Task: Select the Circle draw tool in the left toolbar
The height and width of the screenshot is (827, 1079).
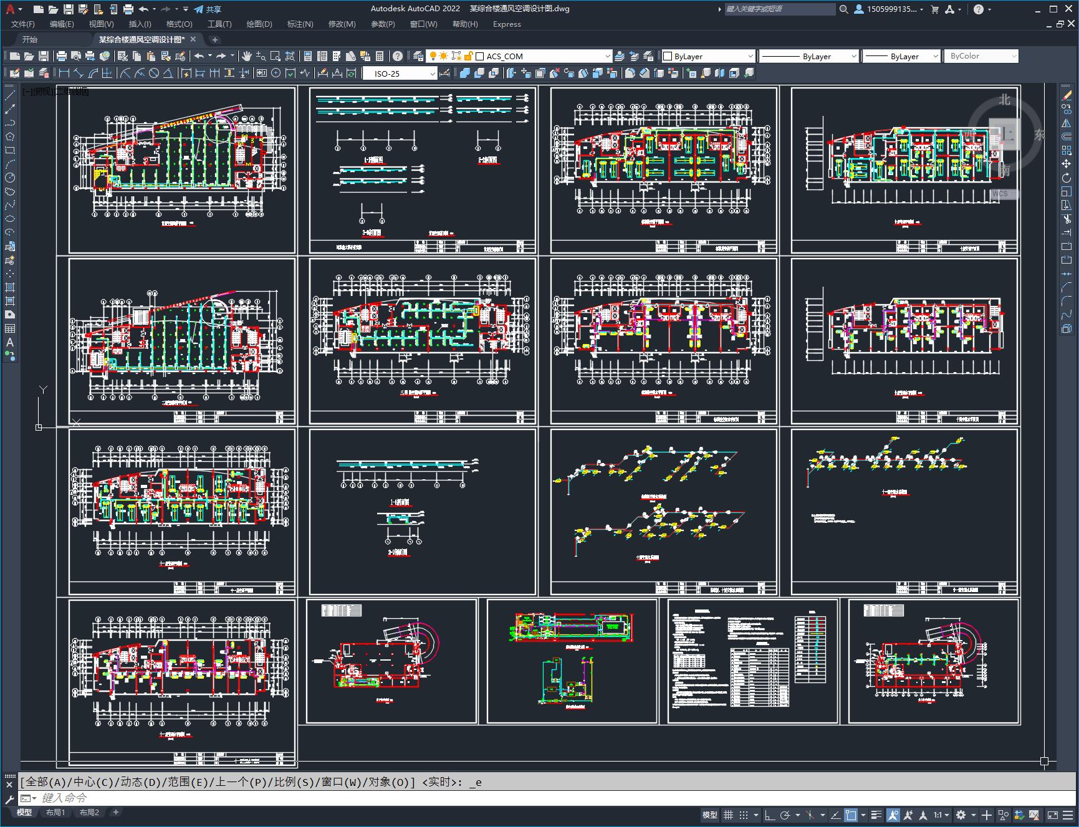Action: point(10,178)
